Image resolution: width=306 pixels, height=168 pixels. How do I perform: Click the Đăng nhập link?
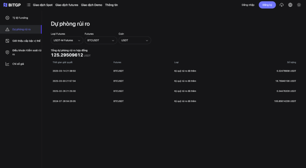(x=248, y=5)
